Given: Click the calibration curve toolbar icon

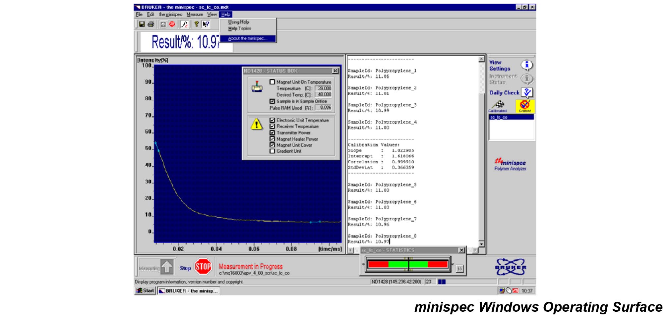Looking at the screenshot, I should [185, 24].
